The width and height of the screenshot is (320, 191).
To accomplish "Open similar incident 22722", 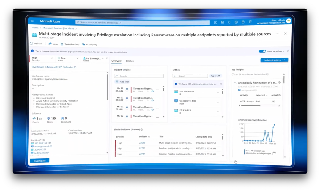I will click(142, 148).
